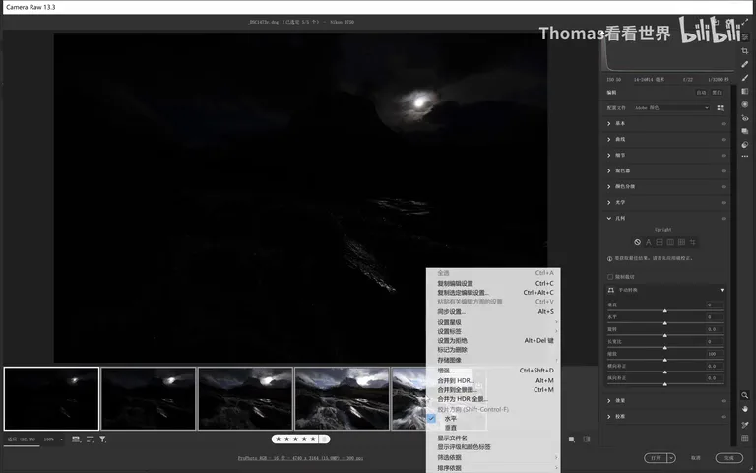756x473 pixels.
Task: Select the Hand pan tool
Action: click(x=745, y=409)
